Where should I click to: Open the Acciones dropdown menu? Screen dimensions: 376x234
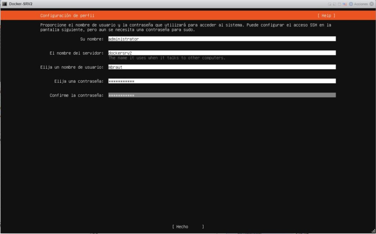point(360,4)
